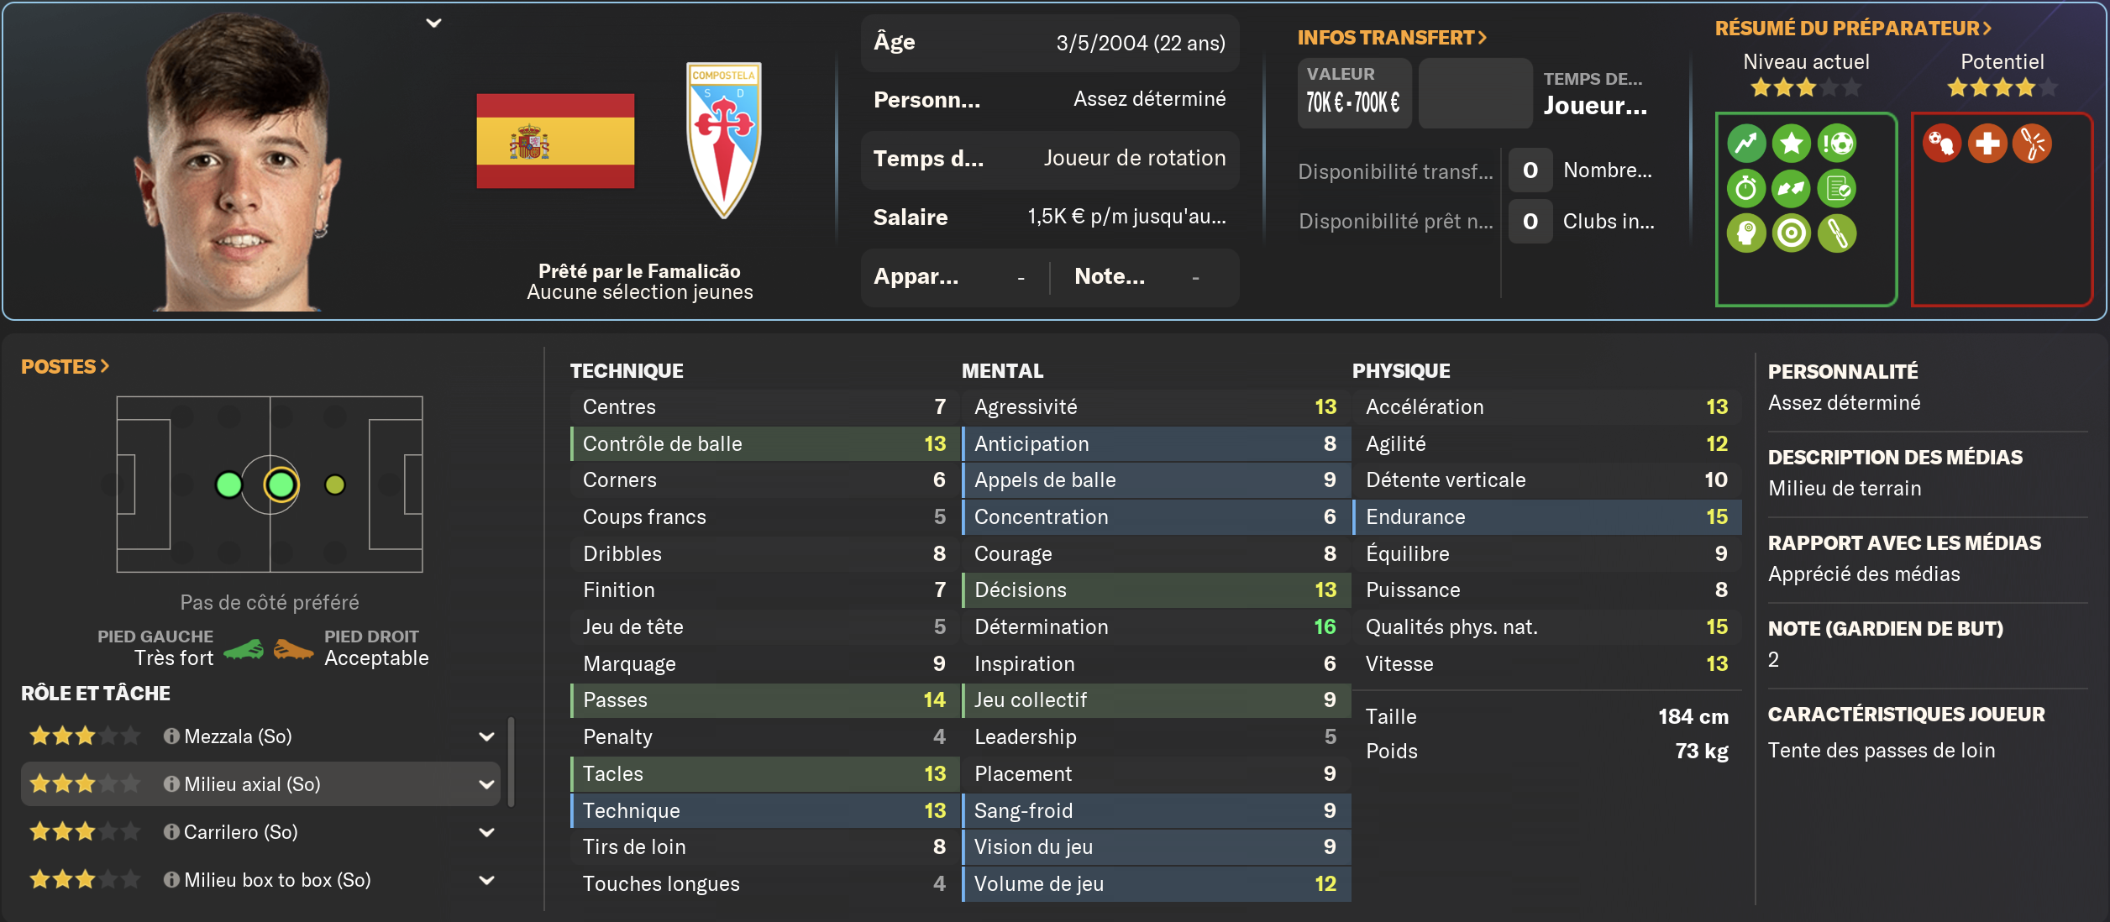Click the green target bullseye icon
2110x922 pixels.
[1791, 233]
